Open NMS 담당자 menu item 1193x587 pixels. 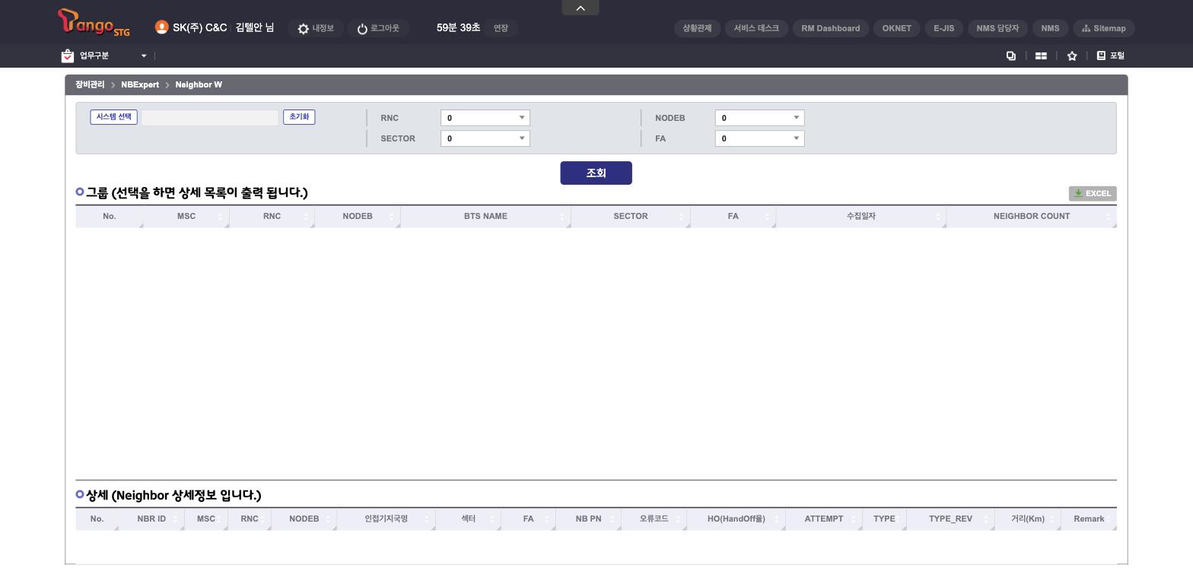pyautogui.click(x=997, y=28)
